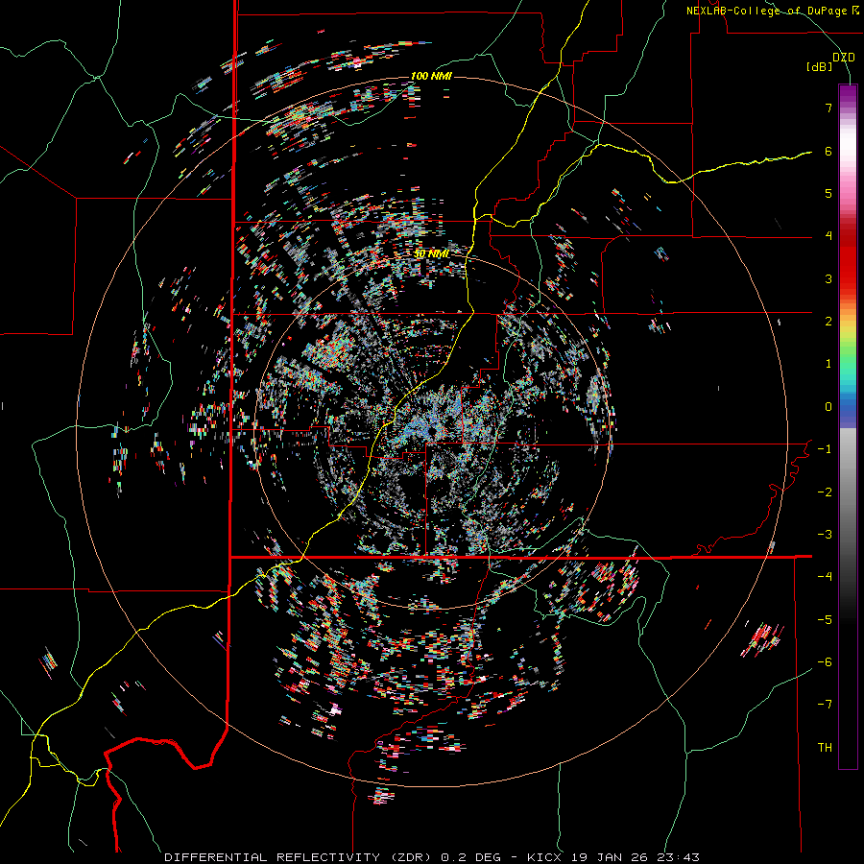Click the 3 value on the color scale
This screenshot has width=864, height=864.
(x=828, y=278)
